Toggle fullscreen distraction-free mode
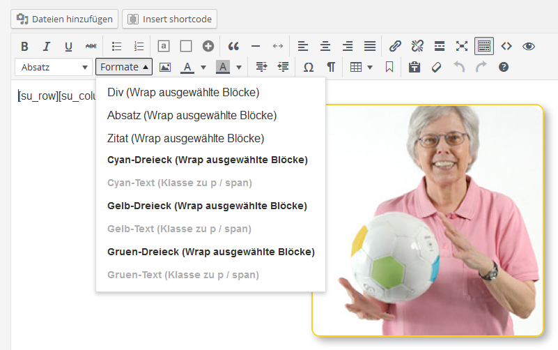Screen dimensions: 558x350 [x=462, y=47]
